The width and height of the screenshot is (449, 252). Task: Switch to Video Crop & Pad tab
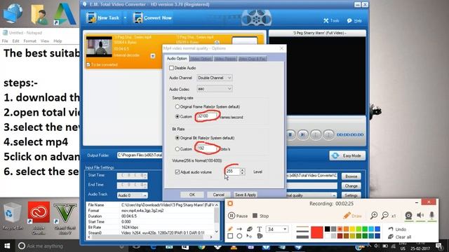point(253,59)
